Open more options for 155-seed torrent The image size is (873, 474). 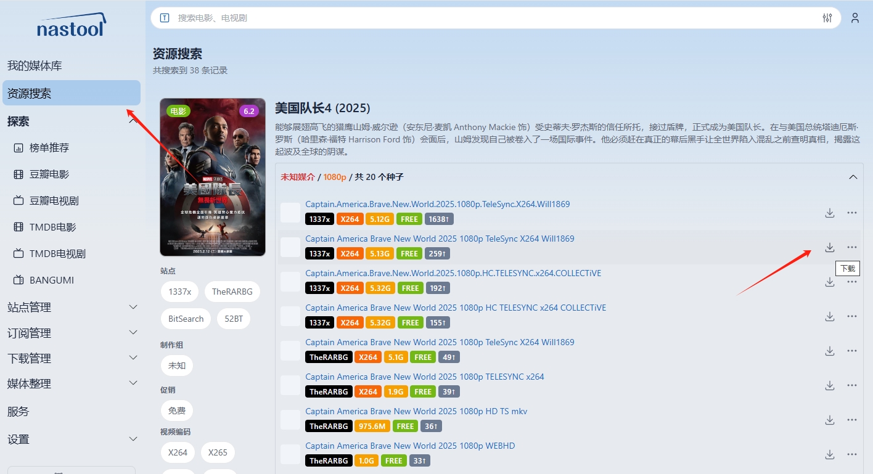point(852,316)
